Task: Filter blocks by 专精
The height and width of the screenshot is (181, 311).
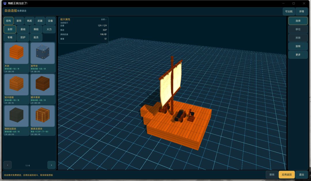Action: click(x=10, y=37)
